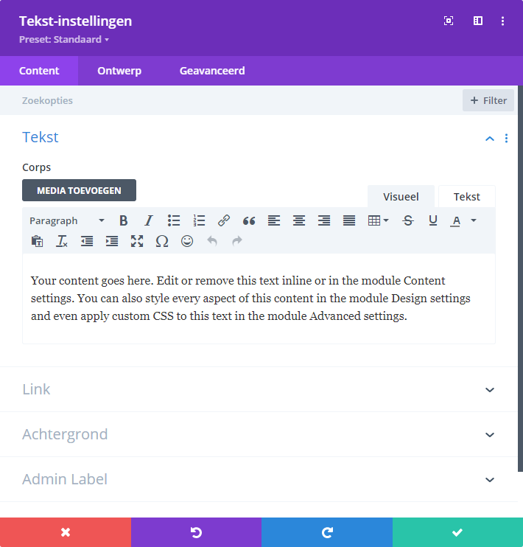Click the Media Toevoegen button
This screenshot has width=523, height=547.
coord(79,190)
